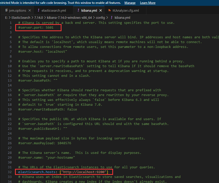Click the '#server.name: "your-hostname"' line
This screenshot has width=219, height=183.
46,158
